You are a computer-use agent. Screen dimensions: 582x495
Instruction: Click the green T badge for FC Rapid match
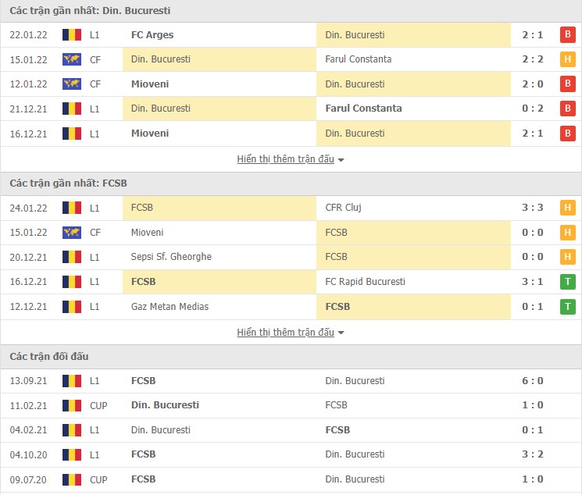568,282
